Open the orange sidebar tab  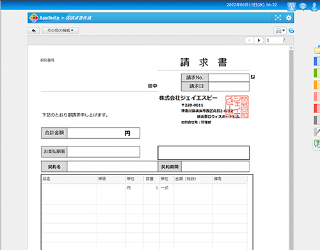pyautogui.click(x=317, y=84)
